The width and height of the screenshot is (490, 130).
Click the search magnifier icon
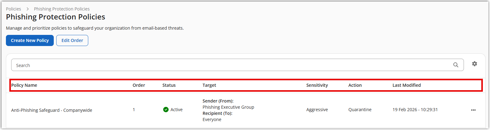tap(456, 65)
